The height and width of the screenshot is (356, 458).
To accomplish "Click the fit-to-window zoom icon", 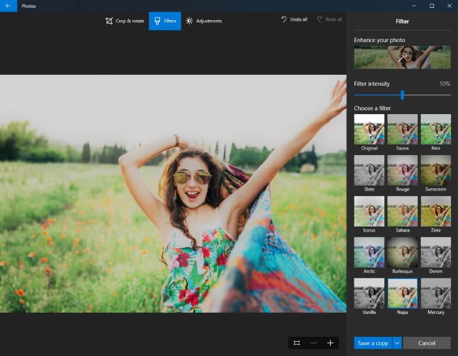I will [296, 343].
